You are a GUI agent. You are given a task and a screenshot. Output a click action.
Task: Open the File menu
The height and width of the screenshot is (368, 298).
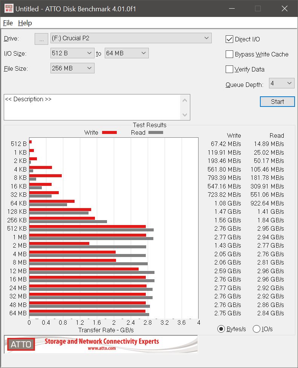[x=8, y=23]
